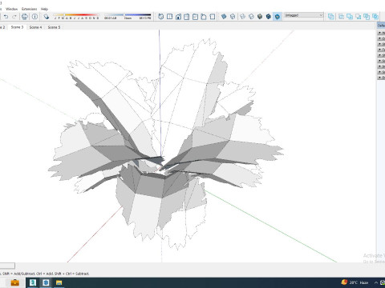Open Model Info icon

(x=34, y=17)
